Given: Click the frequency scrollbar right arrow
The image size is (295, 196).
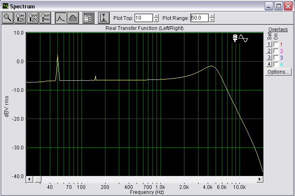Looking at the screenshot, I should tap(260, 179).
